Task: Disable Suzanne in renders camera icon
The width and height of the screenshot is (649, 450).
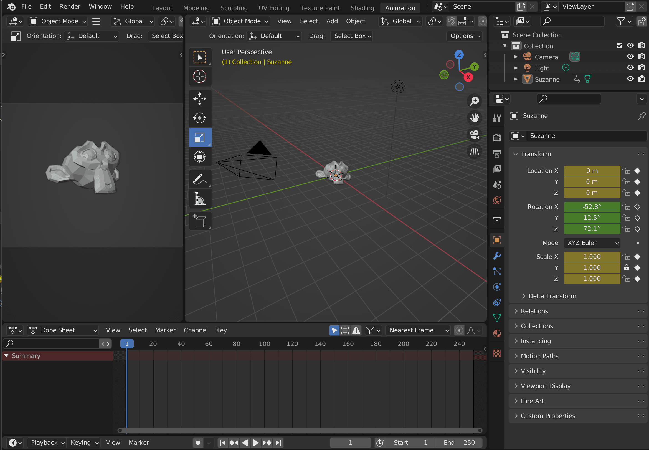Action: click(x=642, y=79)
